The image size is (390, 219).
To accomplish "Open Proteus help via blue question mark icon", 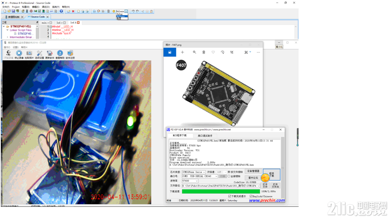I will (61, 11).
